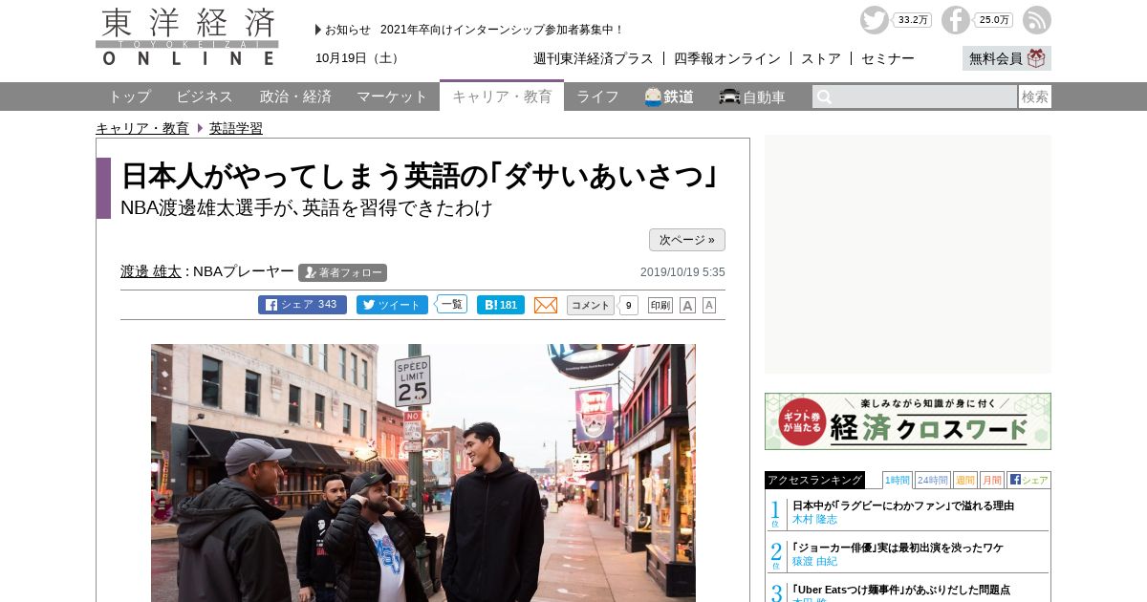Click the 印刷 print button
This screenshot has height=602, width=1147.
(660, 305)
